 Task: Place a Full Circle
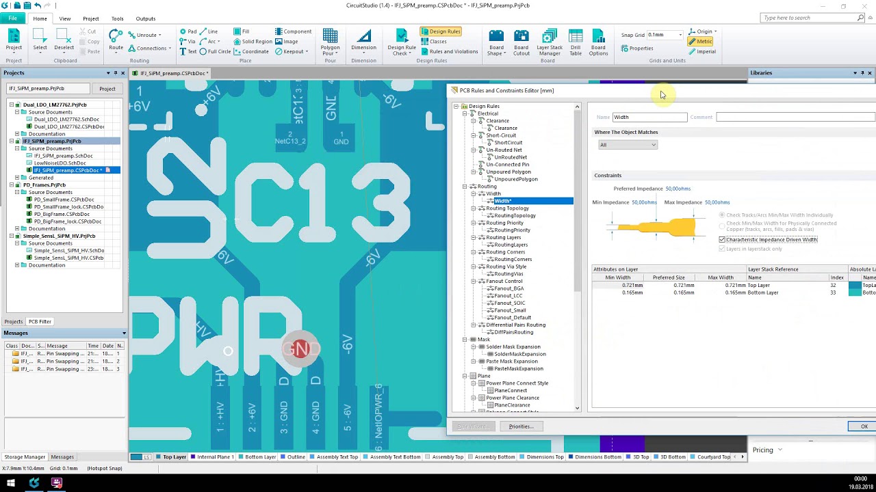[x=215, y=52]
